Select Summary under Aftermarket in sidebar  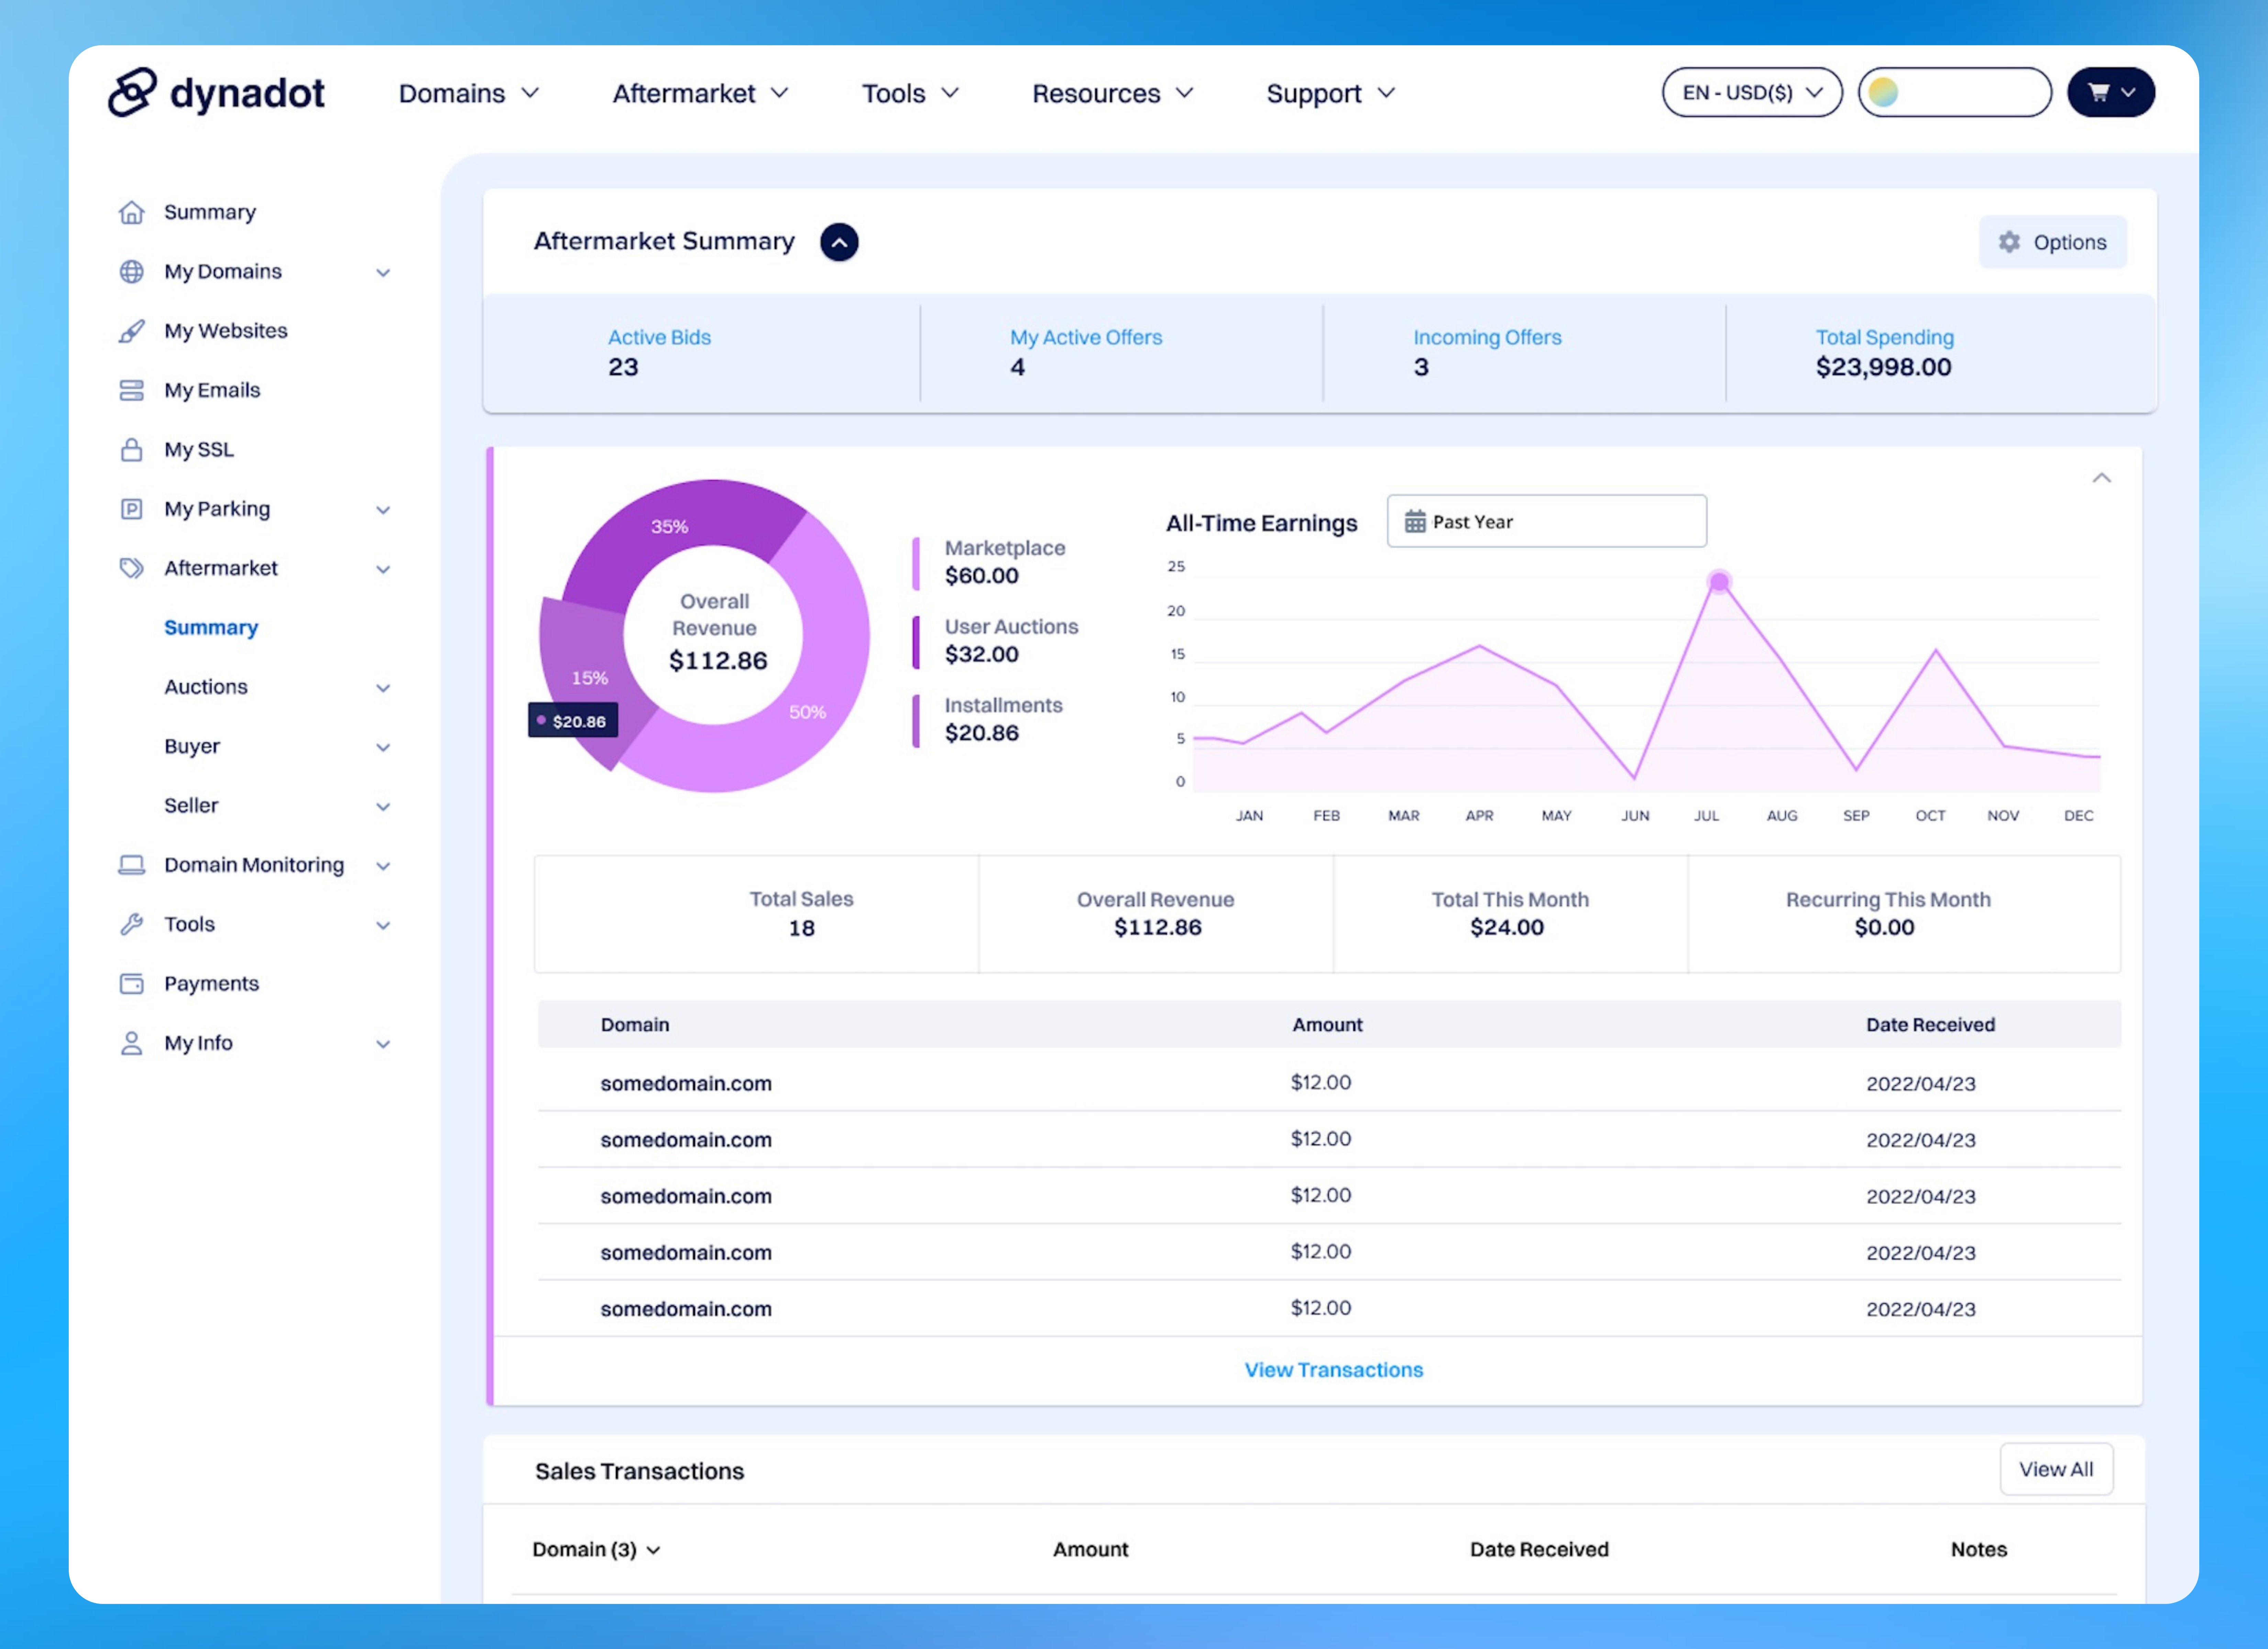(211, 628)
